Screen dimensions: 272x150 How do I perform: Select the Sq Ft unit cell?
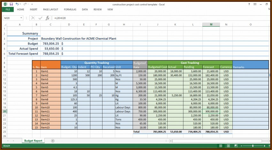pyautogui.click(x=124, y=75)
